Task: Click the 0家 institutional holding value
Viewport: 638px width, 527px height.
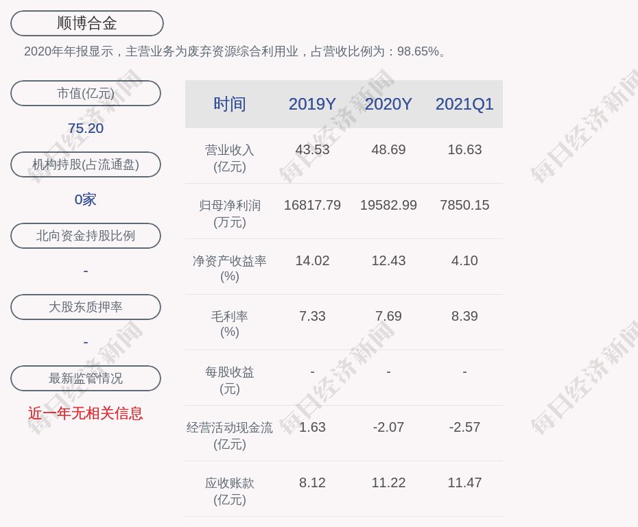Action: click(x=86, y=199)
